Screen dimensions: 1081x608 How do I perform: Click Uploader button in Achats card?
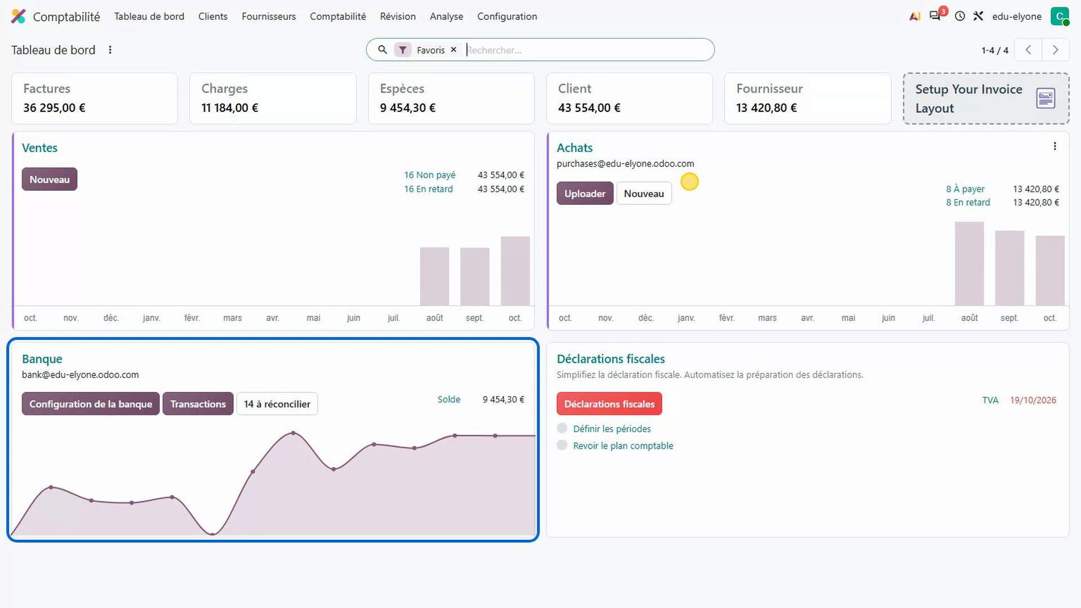tap(585, 194)
